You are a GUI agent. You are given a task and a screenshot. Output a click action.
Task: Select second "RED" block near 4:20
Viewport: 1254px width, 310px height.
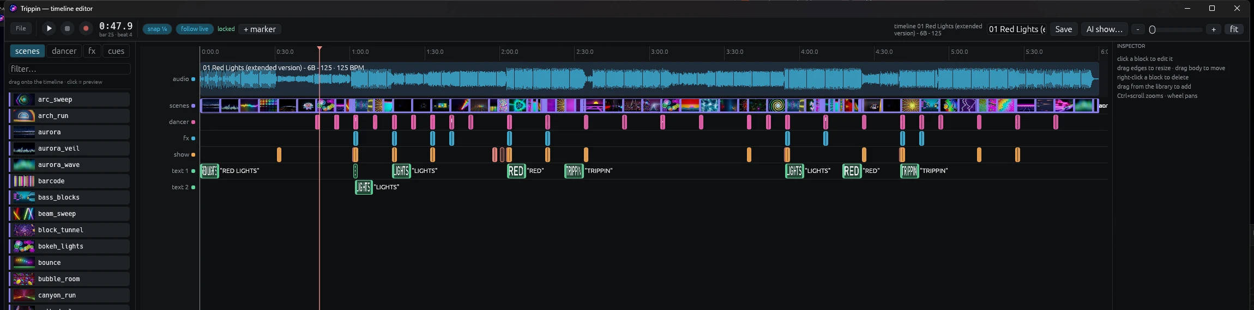pos(852,171)
